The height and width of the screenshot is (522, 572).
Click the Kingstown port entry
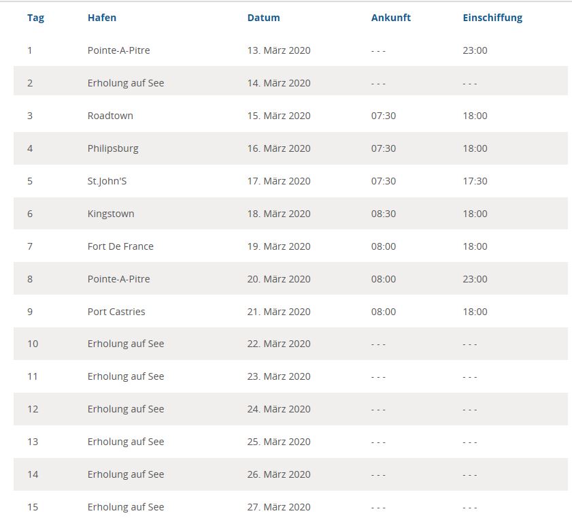pos(111,214)
